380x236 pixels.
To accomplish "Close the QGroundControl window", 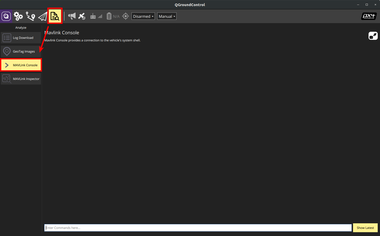I will pos(375,5).
